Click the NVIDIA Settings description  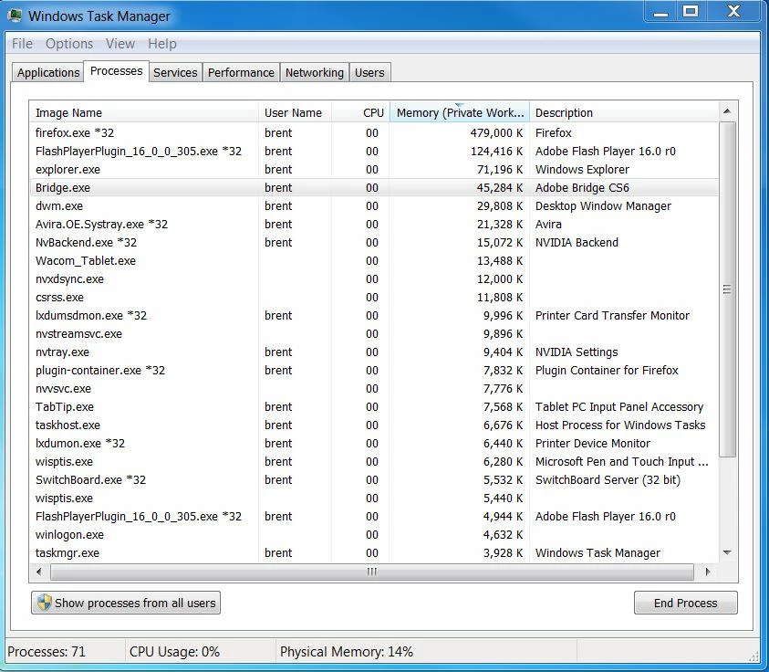[577, 352]
